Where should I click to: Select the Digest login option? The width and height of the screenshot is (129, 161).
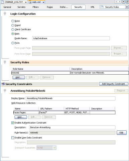(x=13, y=25)
